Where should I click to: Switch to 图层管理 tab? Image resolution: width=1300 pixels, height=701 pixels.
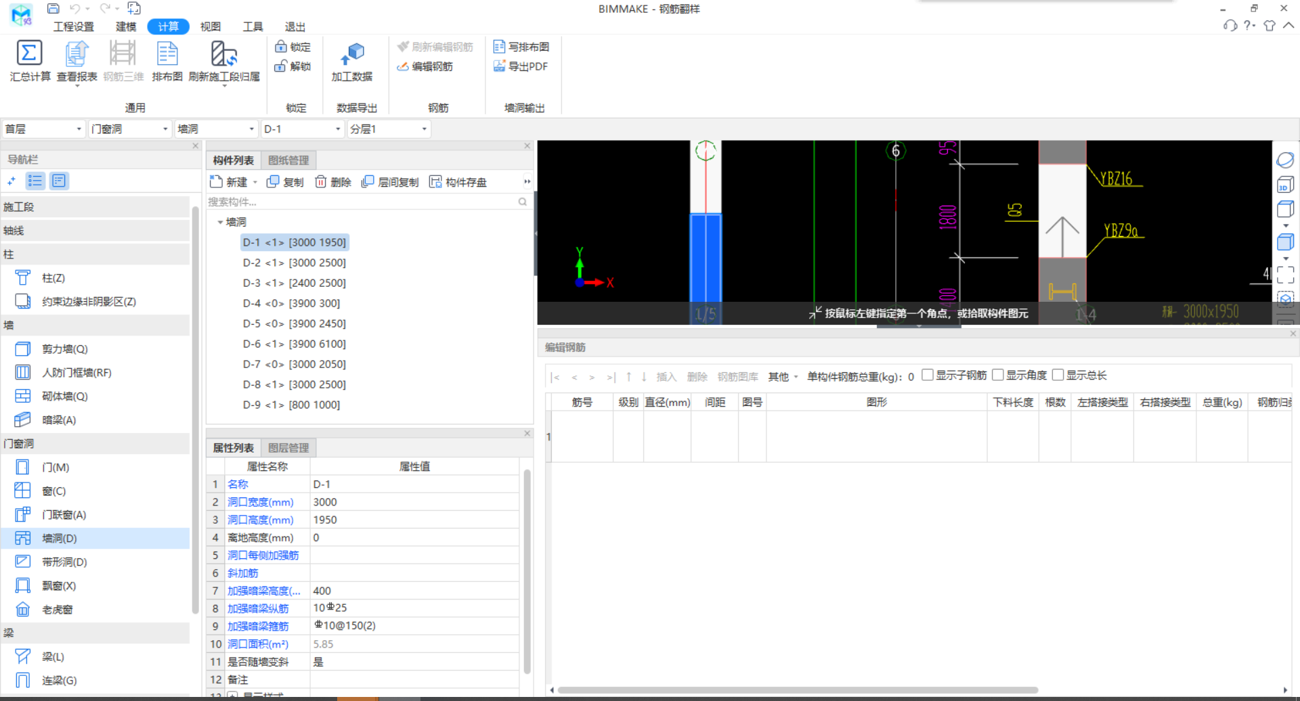(x=288, y=448)
